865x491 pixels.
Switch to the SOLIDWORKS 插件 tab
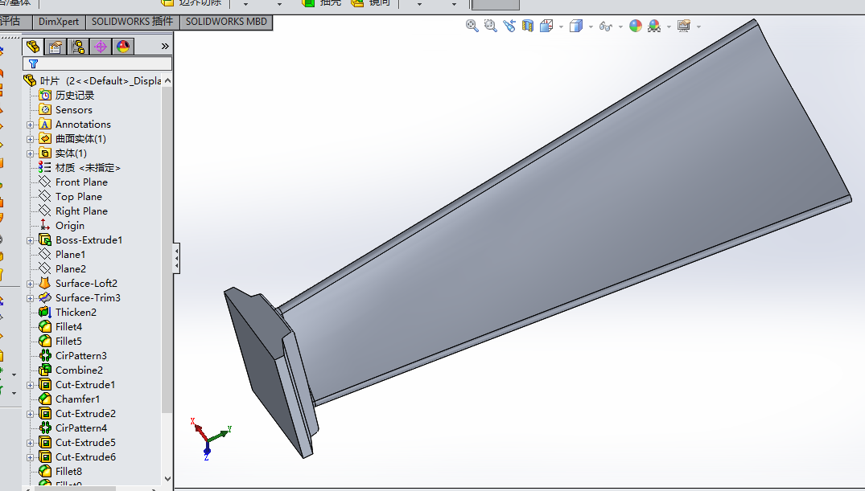point(132,22)
